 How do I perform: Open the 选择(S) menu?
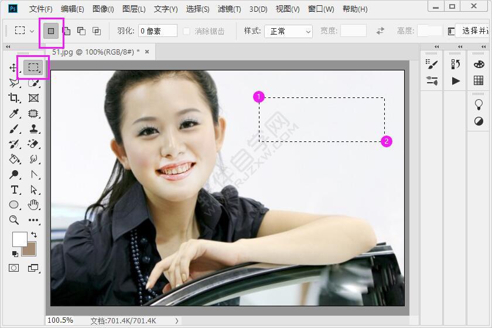(198, 9)
